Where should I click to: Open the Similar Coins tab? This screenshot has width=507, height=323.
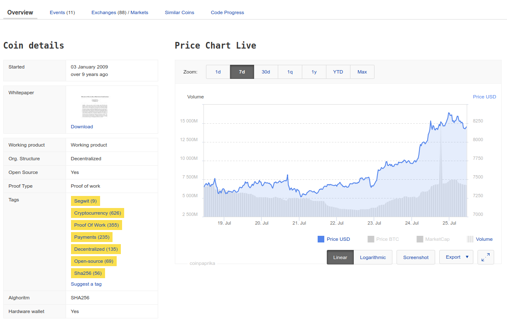pos(179,12)
